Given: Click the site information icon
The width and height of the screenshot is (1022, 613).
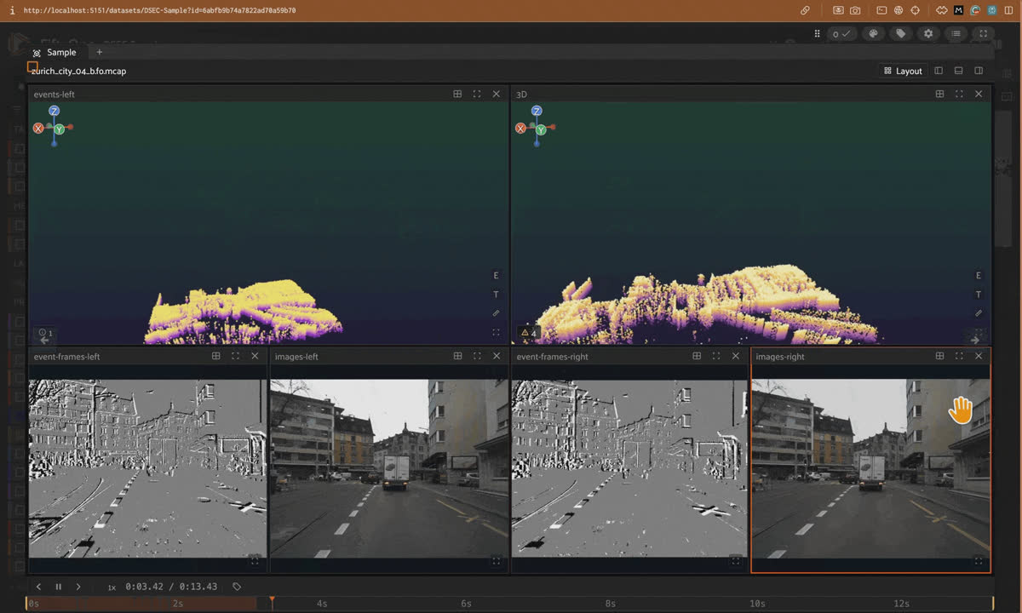Looking at the screenshot, I should [12, 10].
